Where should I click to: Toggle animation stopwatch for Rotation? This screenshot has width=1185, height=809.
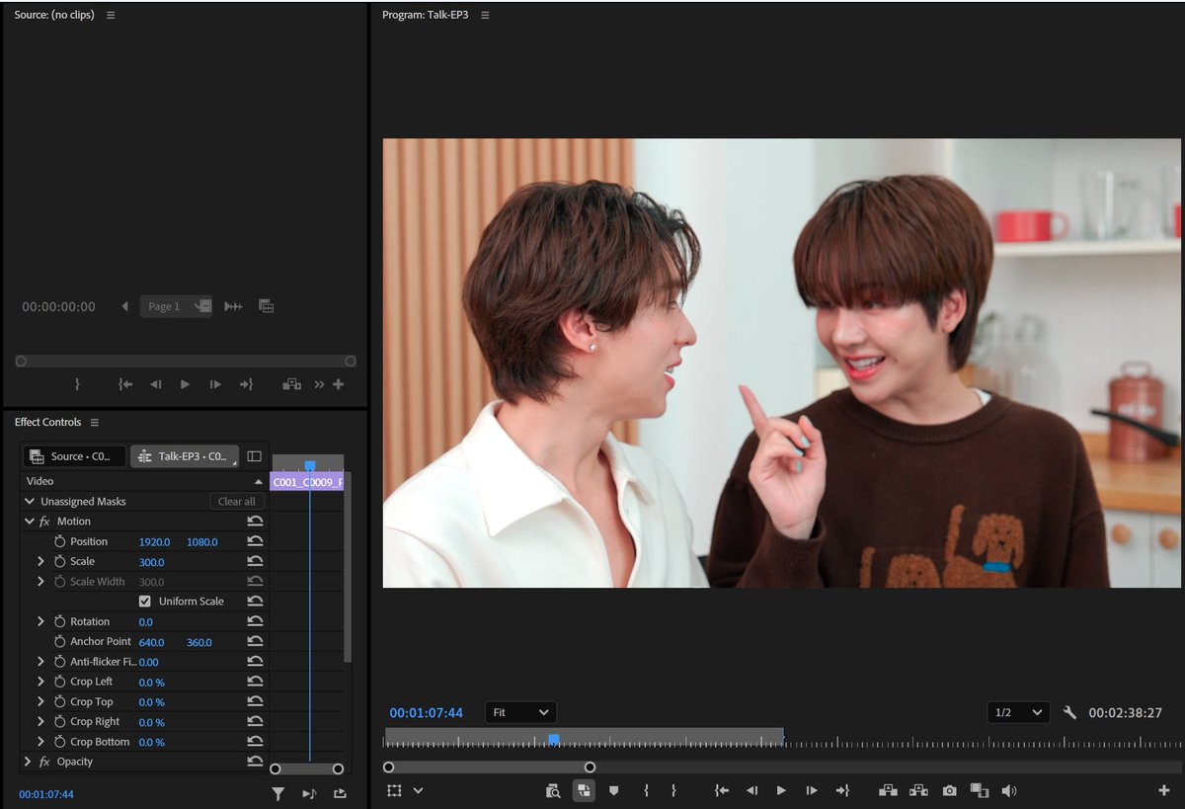tap(59, 621)
